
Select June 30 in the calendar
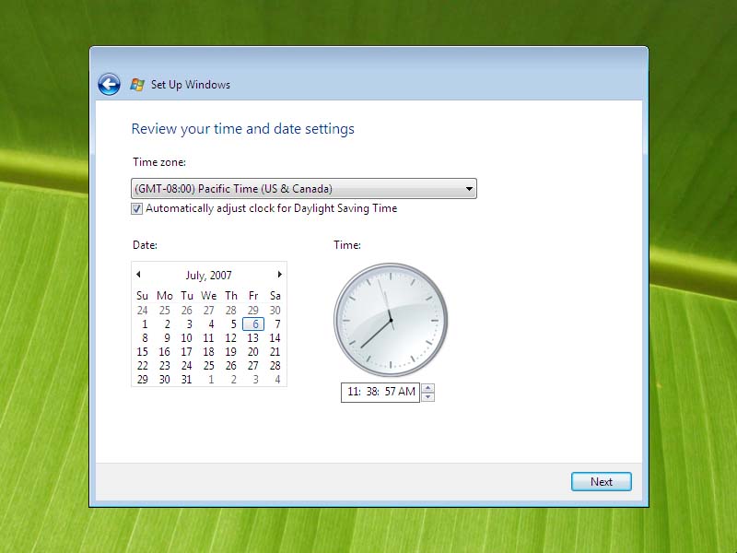click(x=275, y=311)
